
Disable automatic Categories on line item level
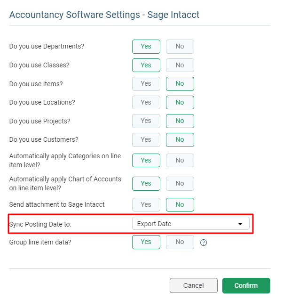click(180, 160)
